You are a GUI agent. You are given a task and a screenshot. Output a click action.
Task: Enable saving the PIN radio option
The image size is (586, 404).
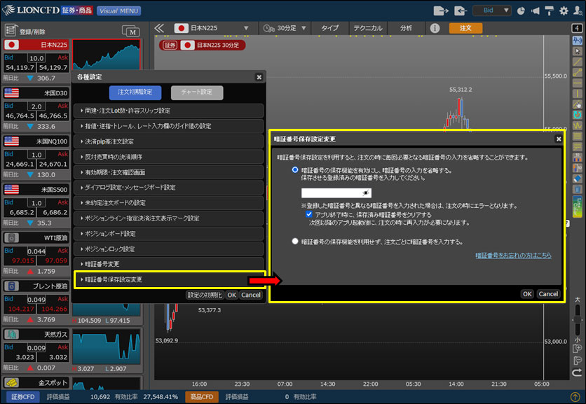pyautogui.click(x=296, y=170)
